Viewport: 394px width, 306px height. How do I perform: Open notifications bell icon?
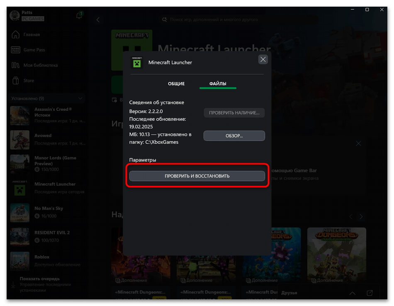[x=79, y=16]
